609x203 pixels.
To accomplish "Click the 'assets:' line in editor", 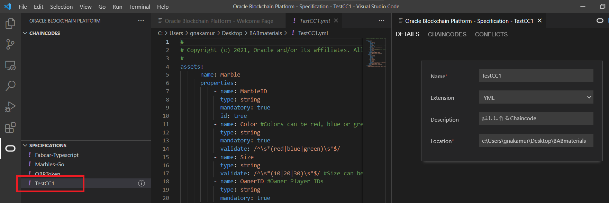I will coord(192,67).
